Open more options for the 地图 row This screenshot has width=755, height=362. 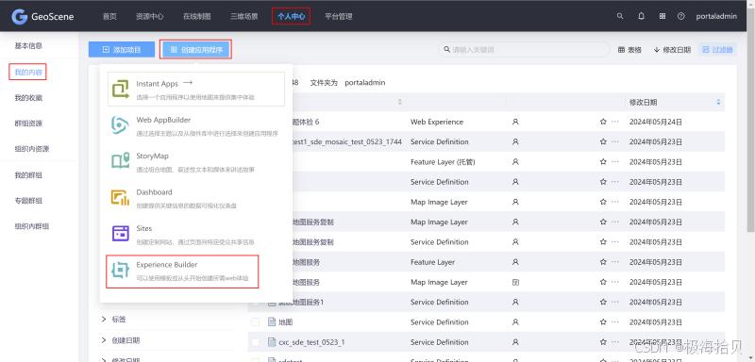pos(615,322)
